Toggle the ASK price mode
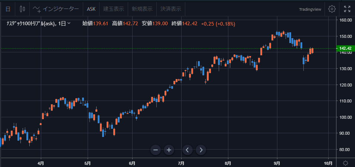The image size is (355, 167). click(91, 9)
